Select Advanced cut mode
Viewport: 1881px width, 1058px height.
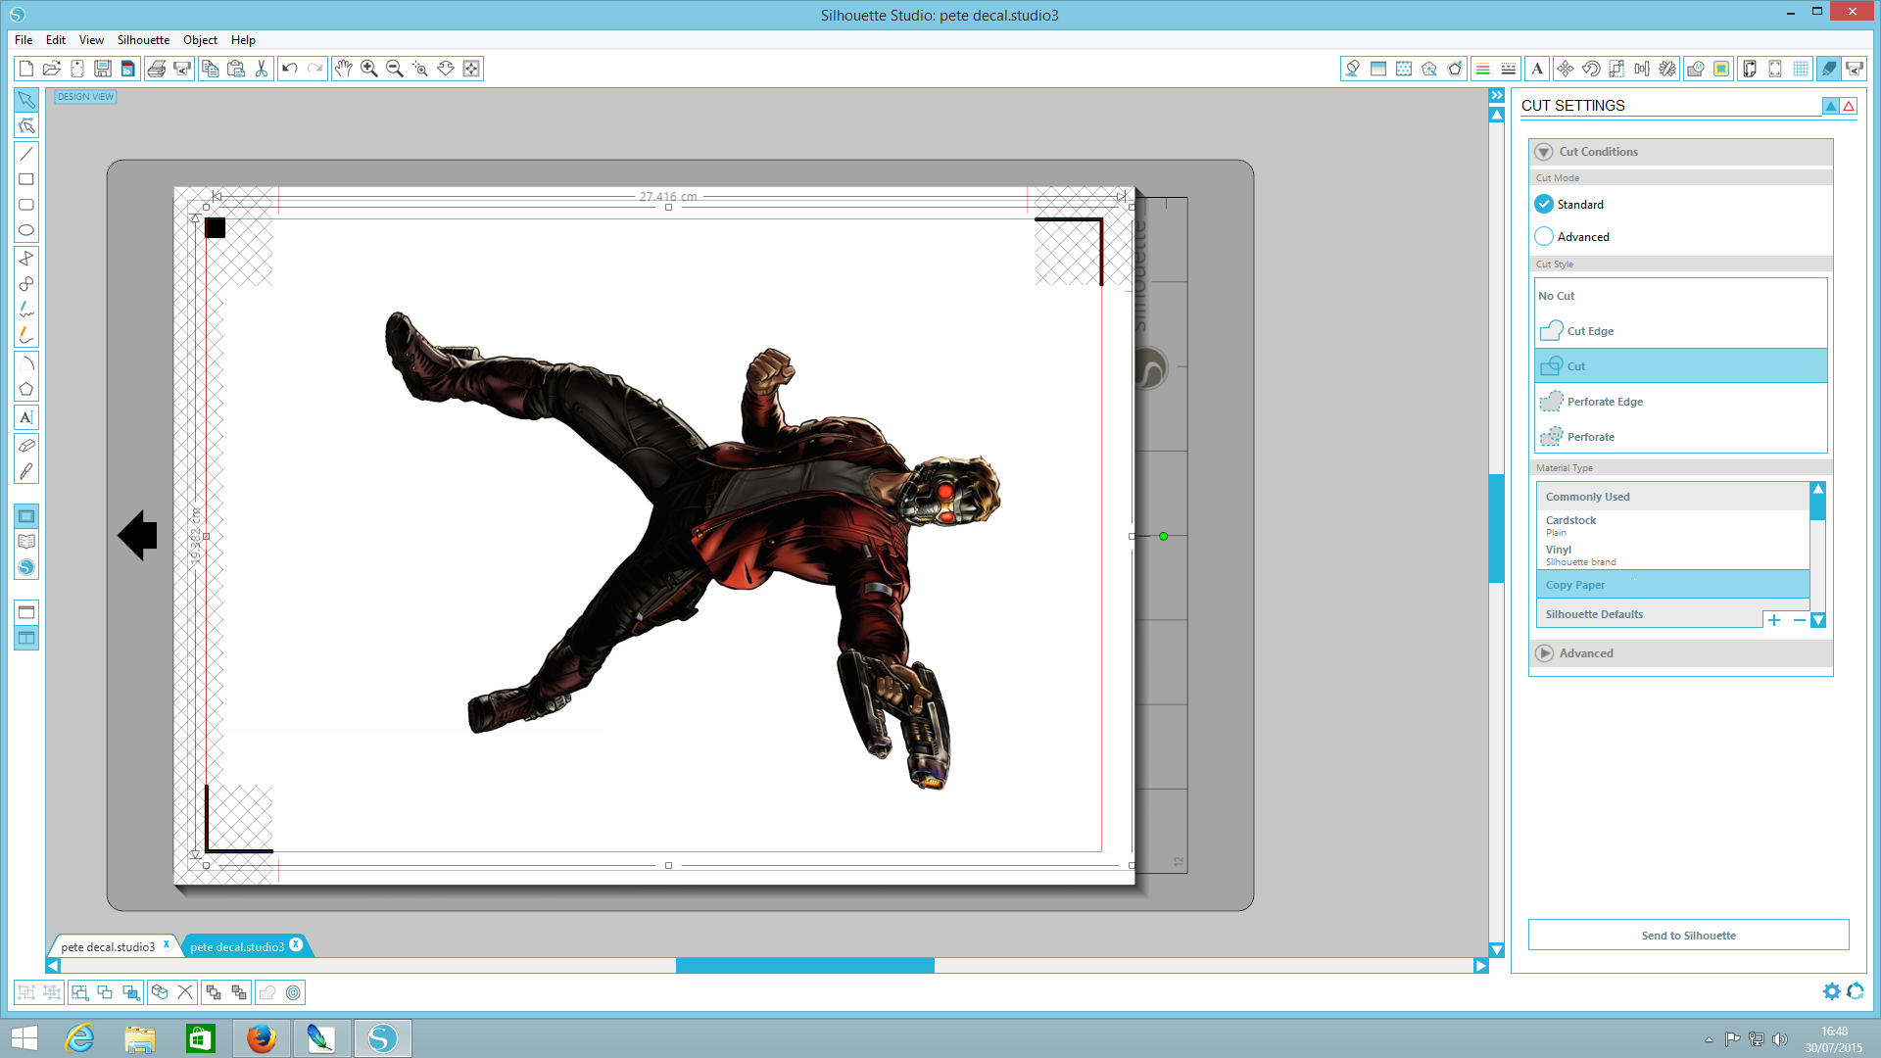pyautogui.click(x=1544, y=236)
